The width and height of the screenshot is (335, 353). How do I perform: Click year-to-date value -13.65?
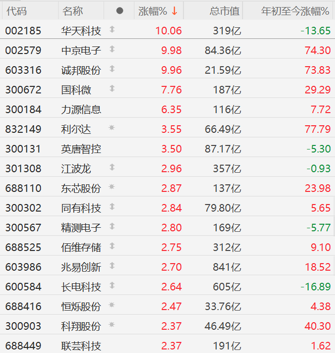click(316, 31)
